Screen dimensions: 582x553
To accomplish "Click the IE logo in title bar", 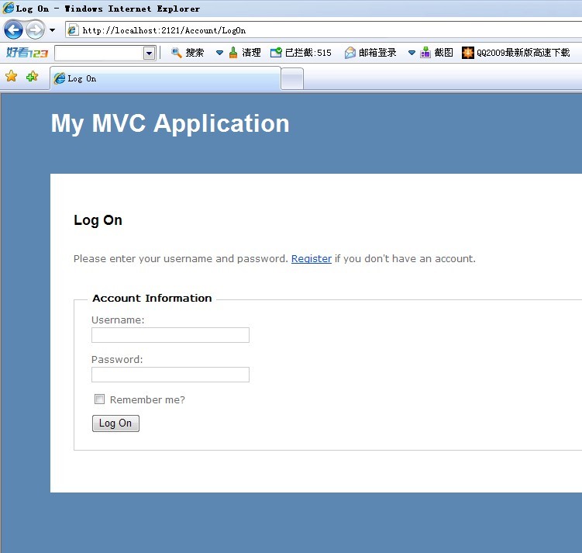I will click(x=9, y=9).
